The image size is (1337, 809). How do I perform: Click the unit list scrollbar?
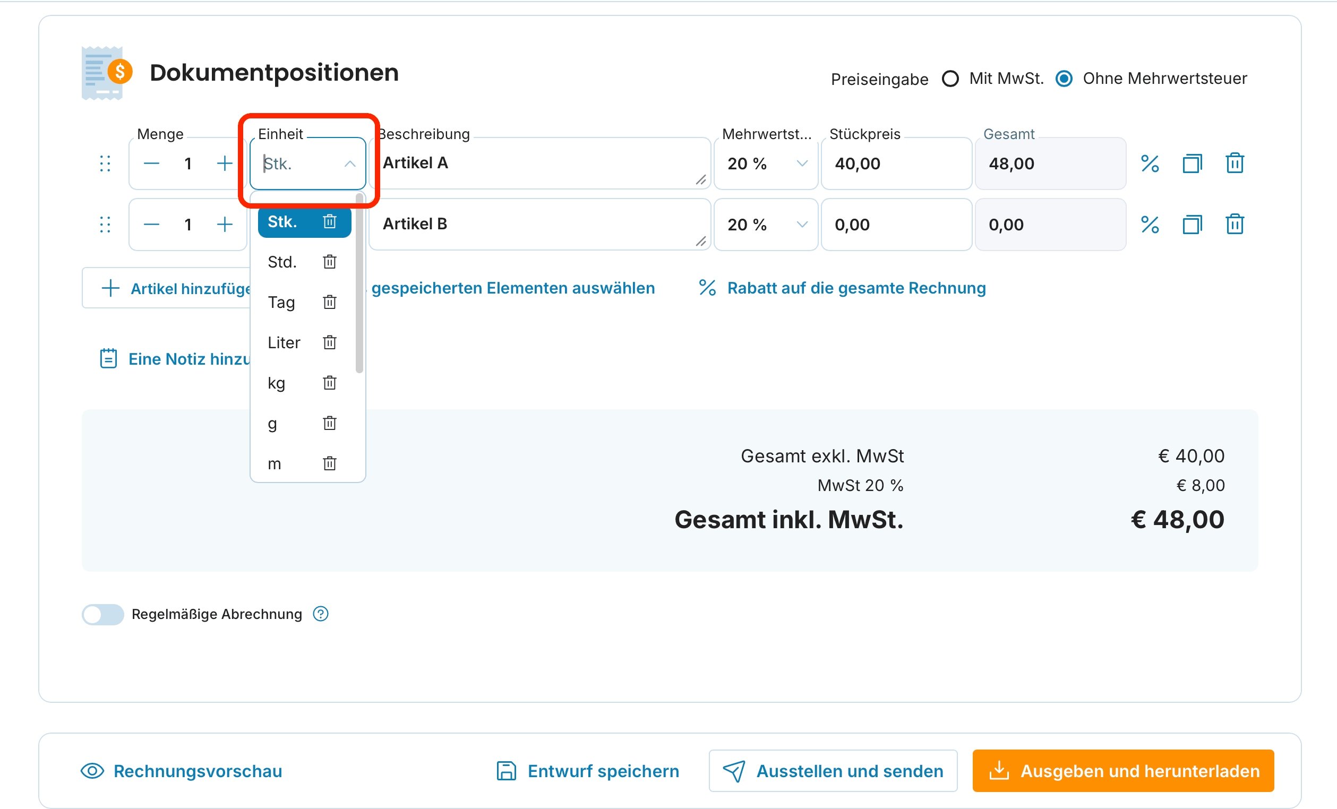[x=359, y=284]
